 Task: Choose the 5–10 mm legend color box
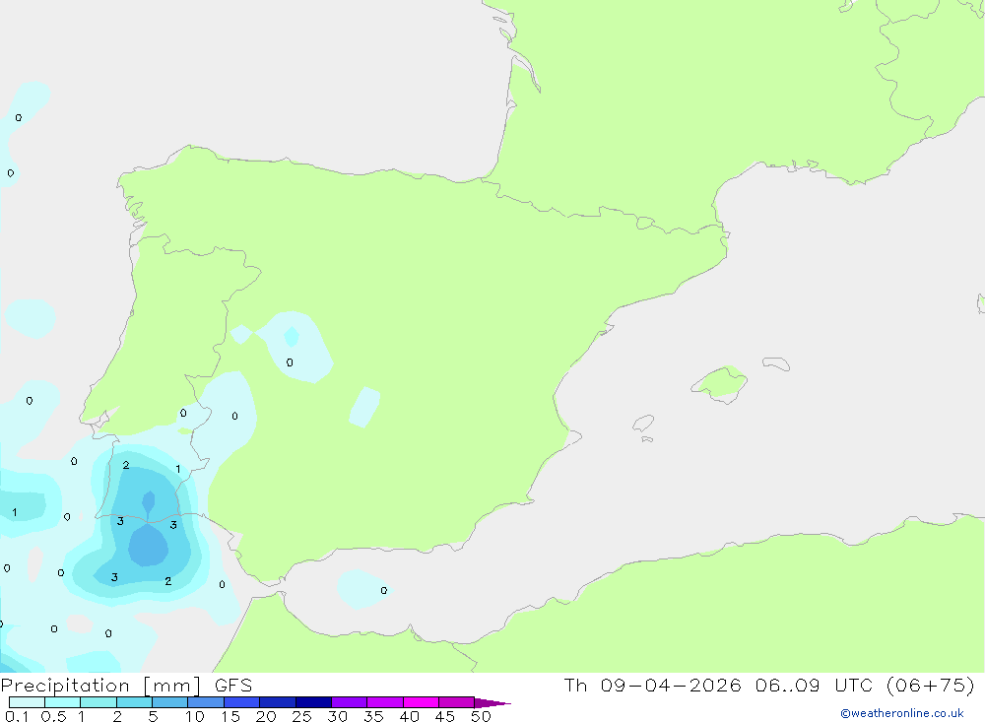click(170, 702)
